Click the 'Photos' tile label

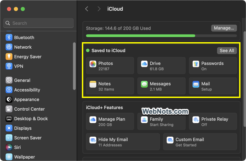pos(106,63)
